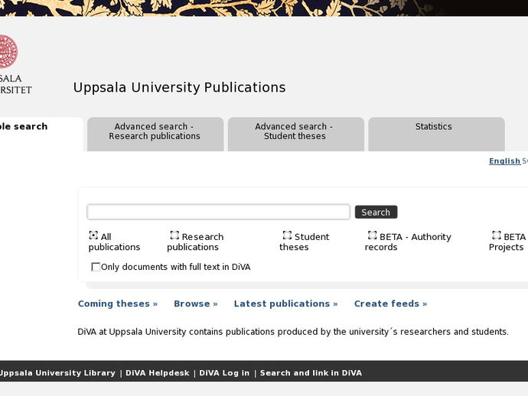The width and height of the screenshot is (528, 396).
Task: Select the Research publications radio button
Action: (x=174, y=235)
